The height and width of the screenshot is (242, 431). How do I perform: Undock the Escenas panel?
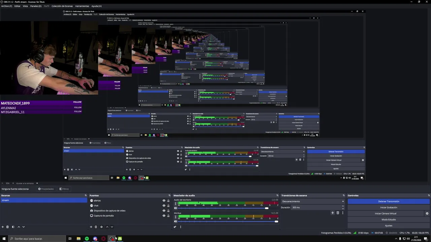pyautogui.click(x=86, y=195)
